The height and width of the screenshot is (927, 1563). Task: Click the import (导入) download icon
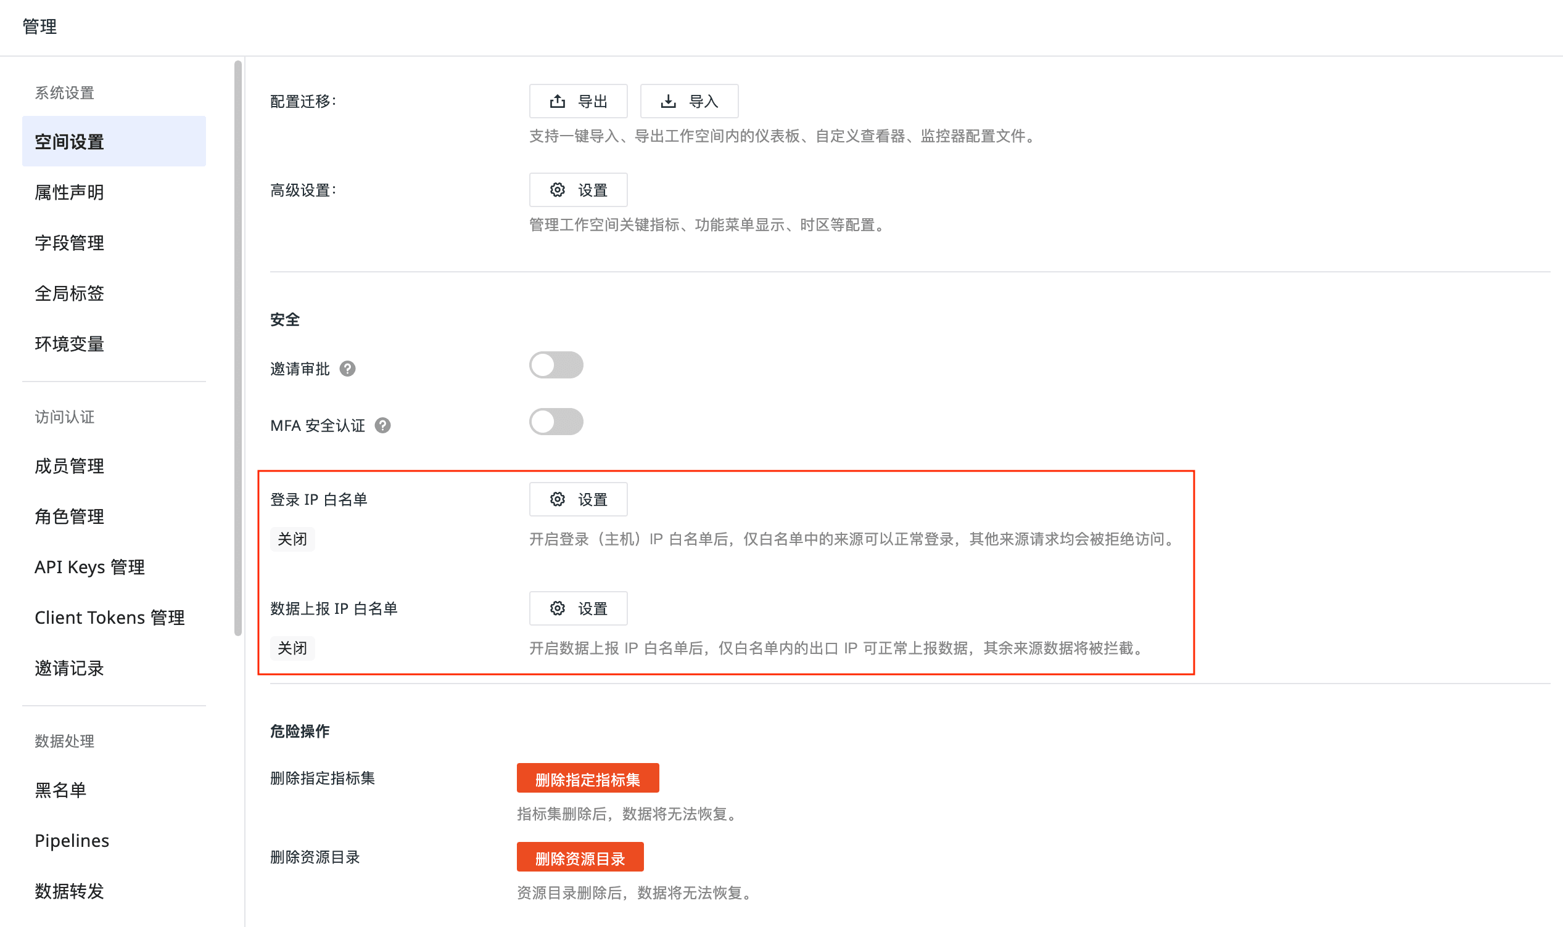coord(668,101)
